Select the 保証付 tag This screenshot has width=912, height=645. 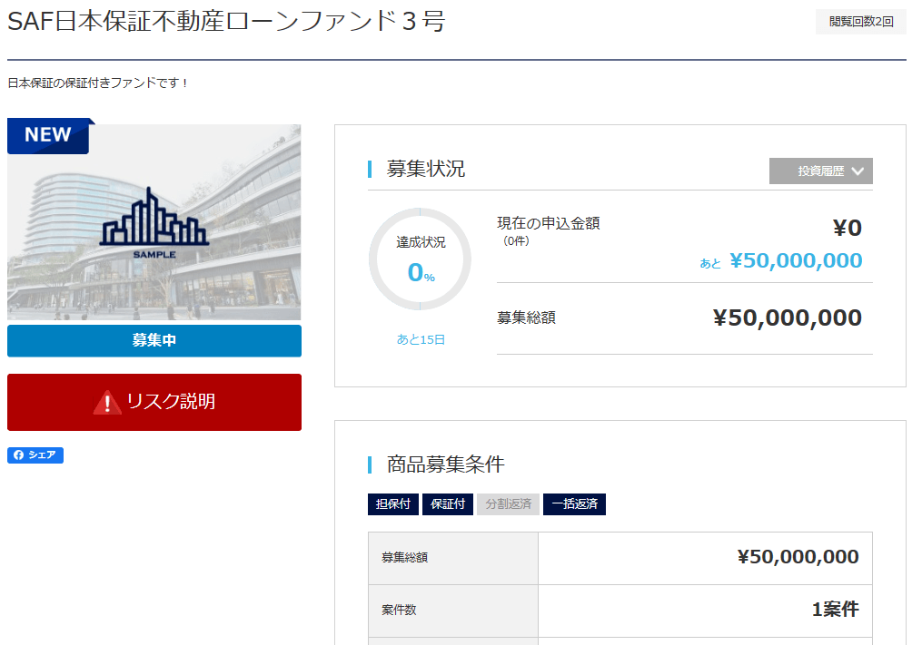(x=448, y=504)
